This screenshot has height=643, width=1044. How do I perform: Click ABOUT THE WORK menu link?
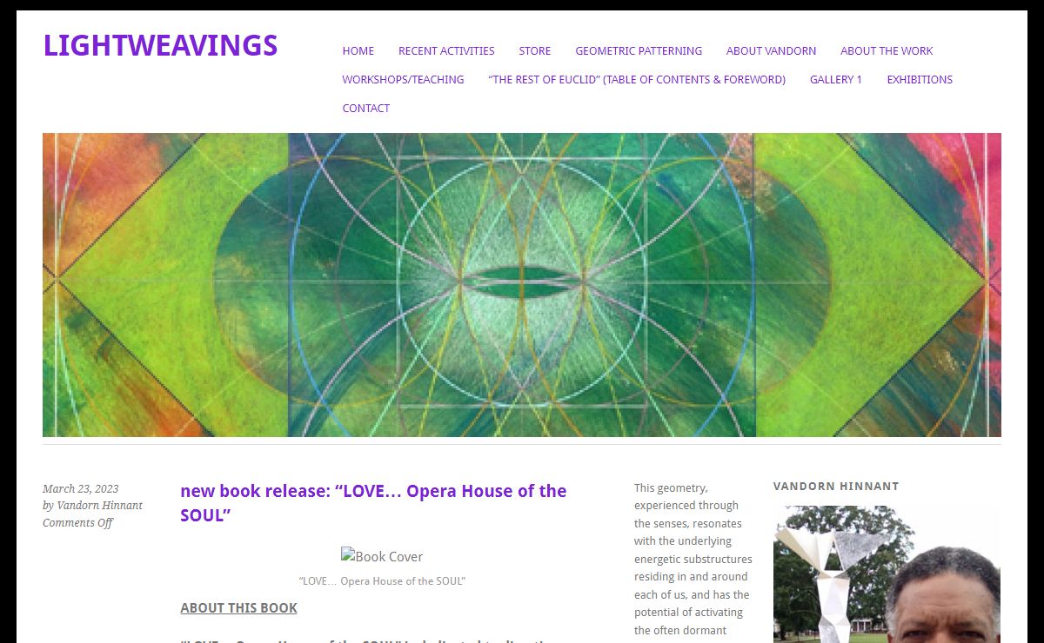(887, 51)
